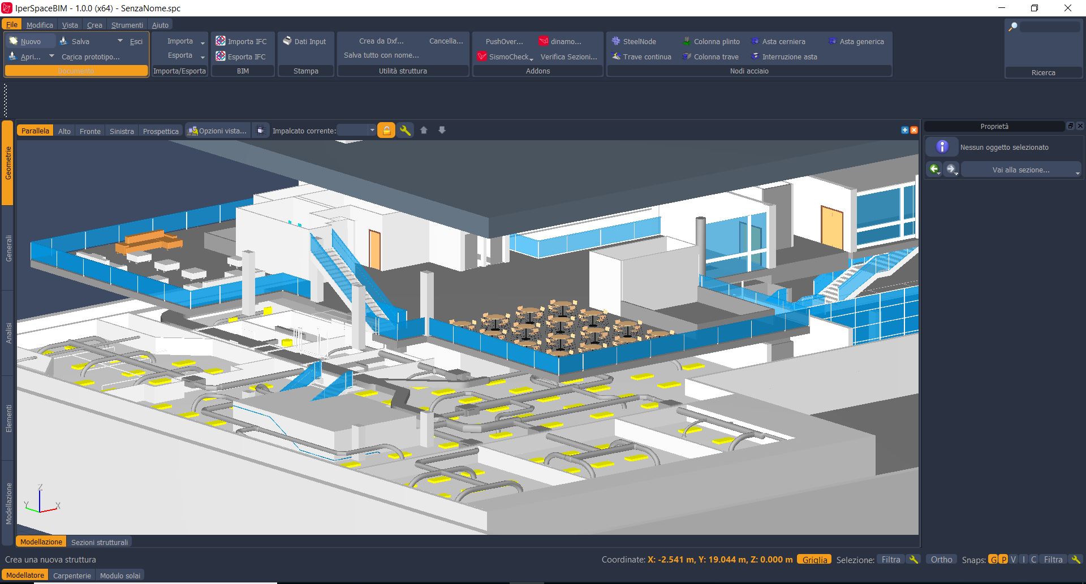Image resolution: width=1086 pixels, height=584 pixels.
Task: Undock the Proprietà panel
Action: coord(1071,126)
